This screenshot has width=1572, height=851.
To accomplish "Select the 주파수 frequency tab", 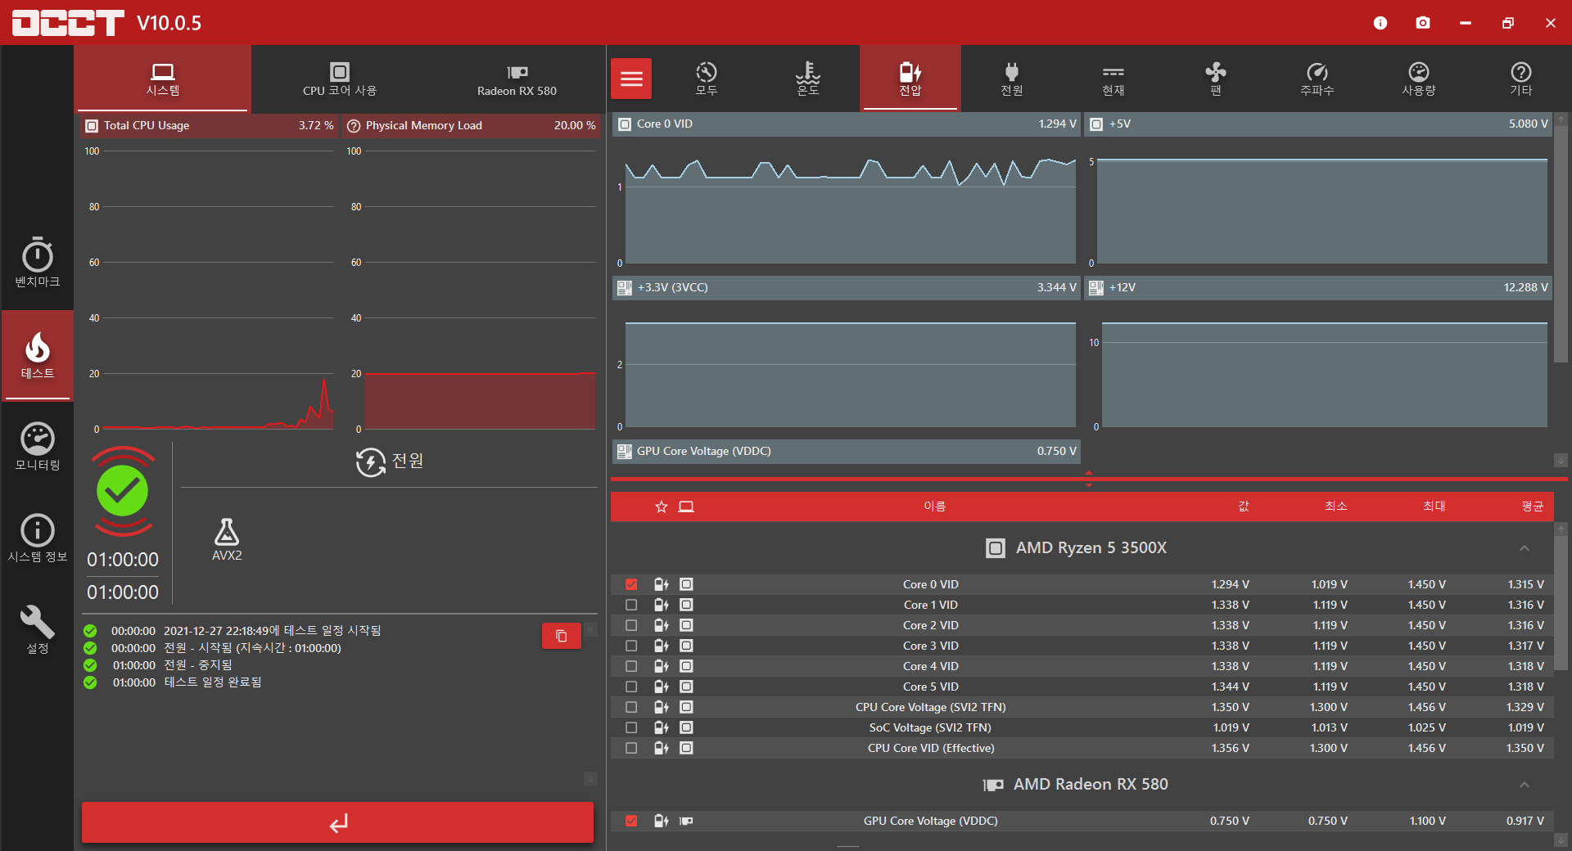I will [x=1317, y=79].
